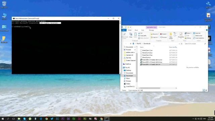This screenshot has width=215, height=121.
Task: Click the taskbar search icon
Action: tap(8, 119)
